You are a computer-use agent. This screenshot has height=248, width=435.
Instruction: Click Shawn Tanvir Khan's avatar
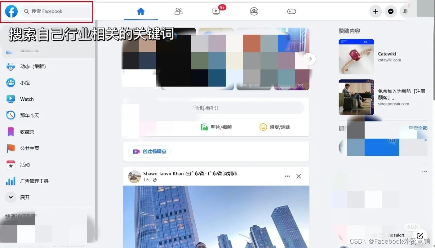tap(134, 177)
